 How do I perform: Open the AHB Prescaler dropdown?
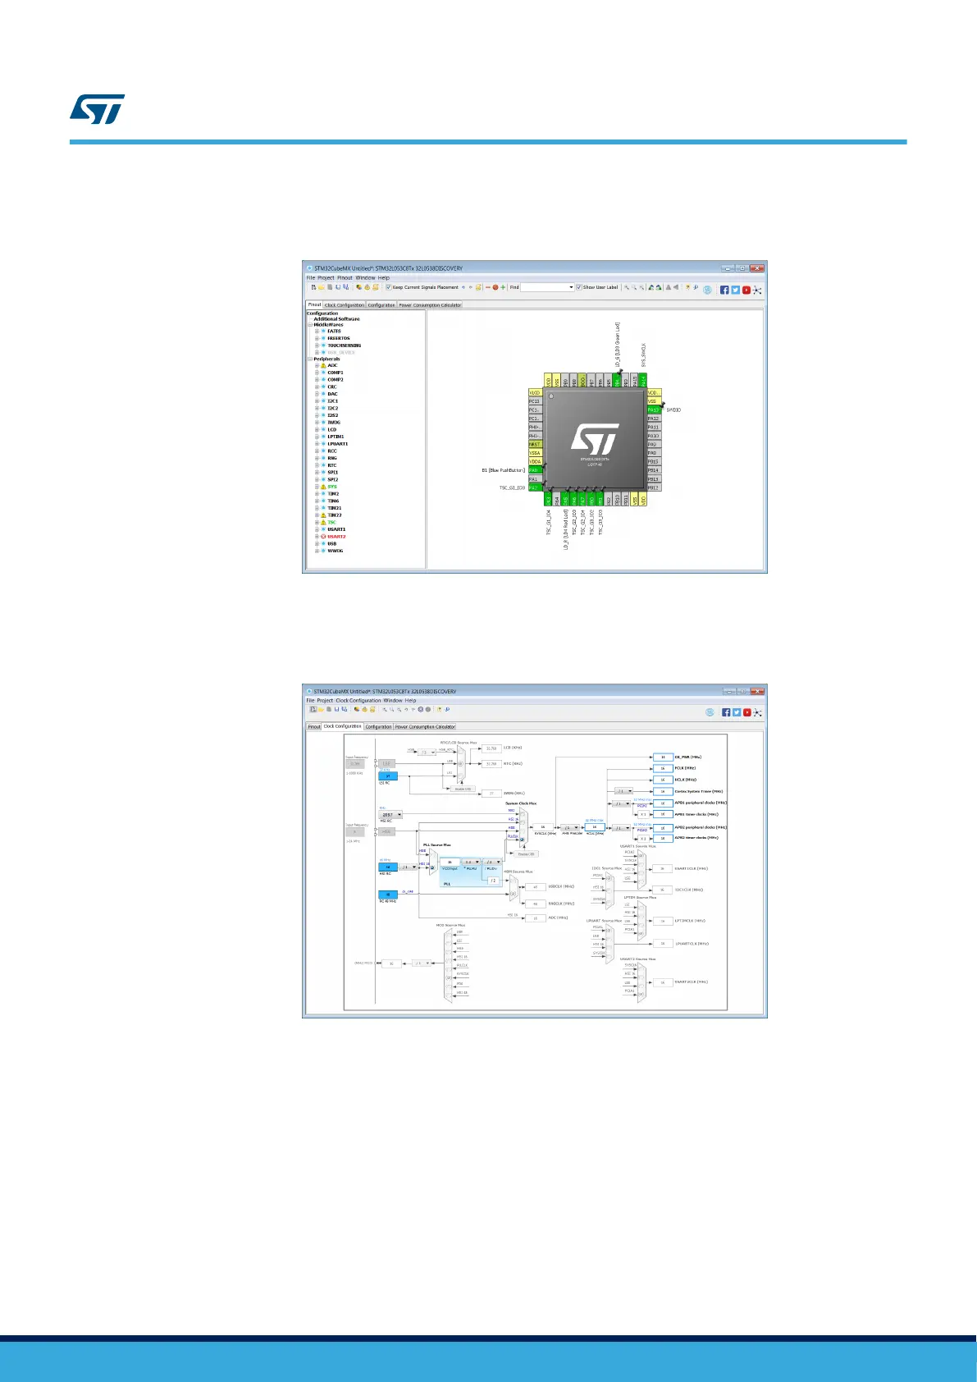571,828
